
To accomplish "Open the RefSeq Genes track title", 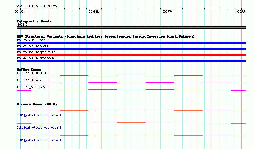I will pyautogui.click(x=29, y=70).
